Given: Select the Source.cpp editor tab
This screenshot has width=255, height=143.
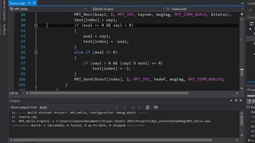Looking at the screenshot, I should 17,3.
